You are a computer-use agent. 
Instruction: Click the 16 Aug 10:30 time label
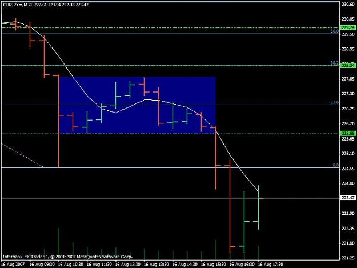coord(71,265)
